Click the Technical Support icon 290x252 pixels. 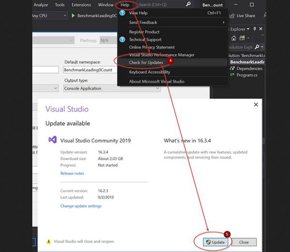click(122, 40)
